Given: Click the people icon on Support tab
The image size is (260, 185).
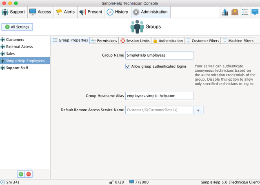Looking at the screenshot, I should tap(5, 12).
